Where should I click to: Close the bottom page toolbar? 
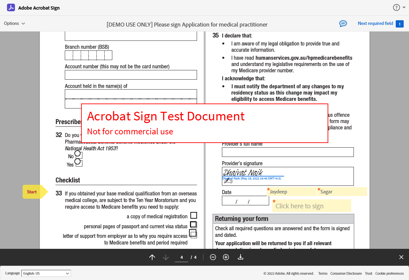[x=401, y=257]
